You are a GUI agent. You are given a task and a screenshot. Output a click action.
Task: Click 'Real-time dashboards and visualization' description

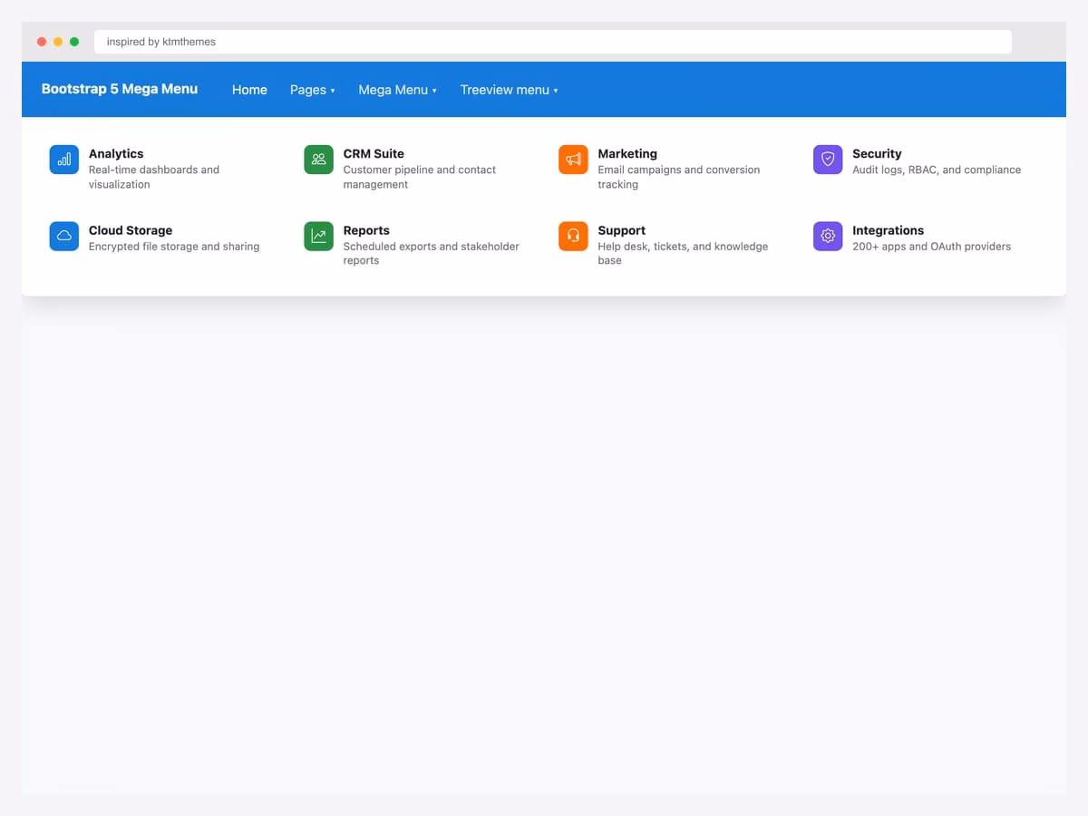pos(154,177)
